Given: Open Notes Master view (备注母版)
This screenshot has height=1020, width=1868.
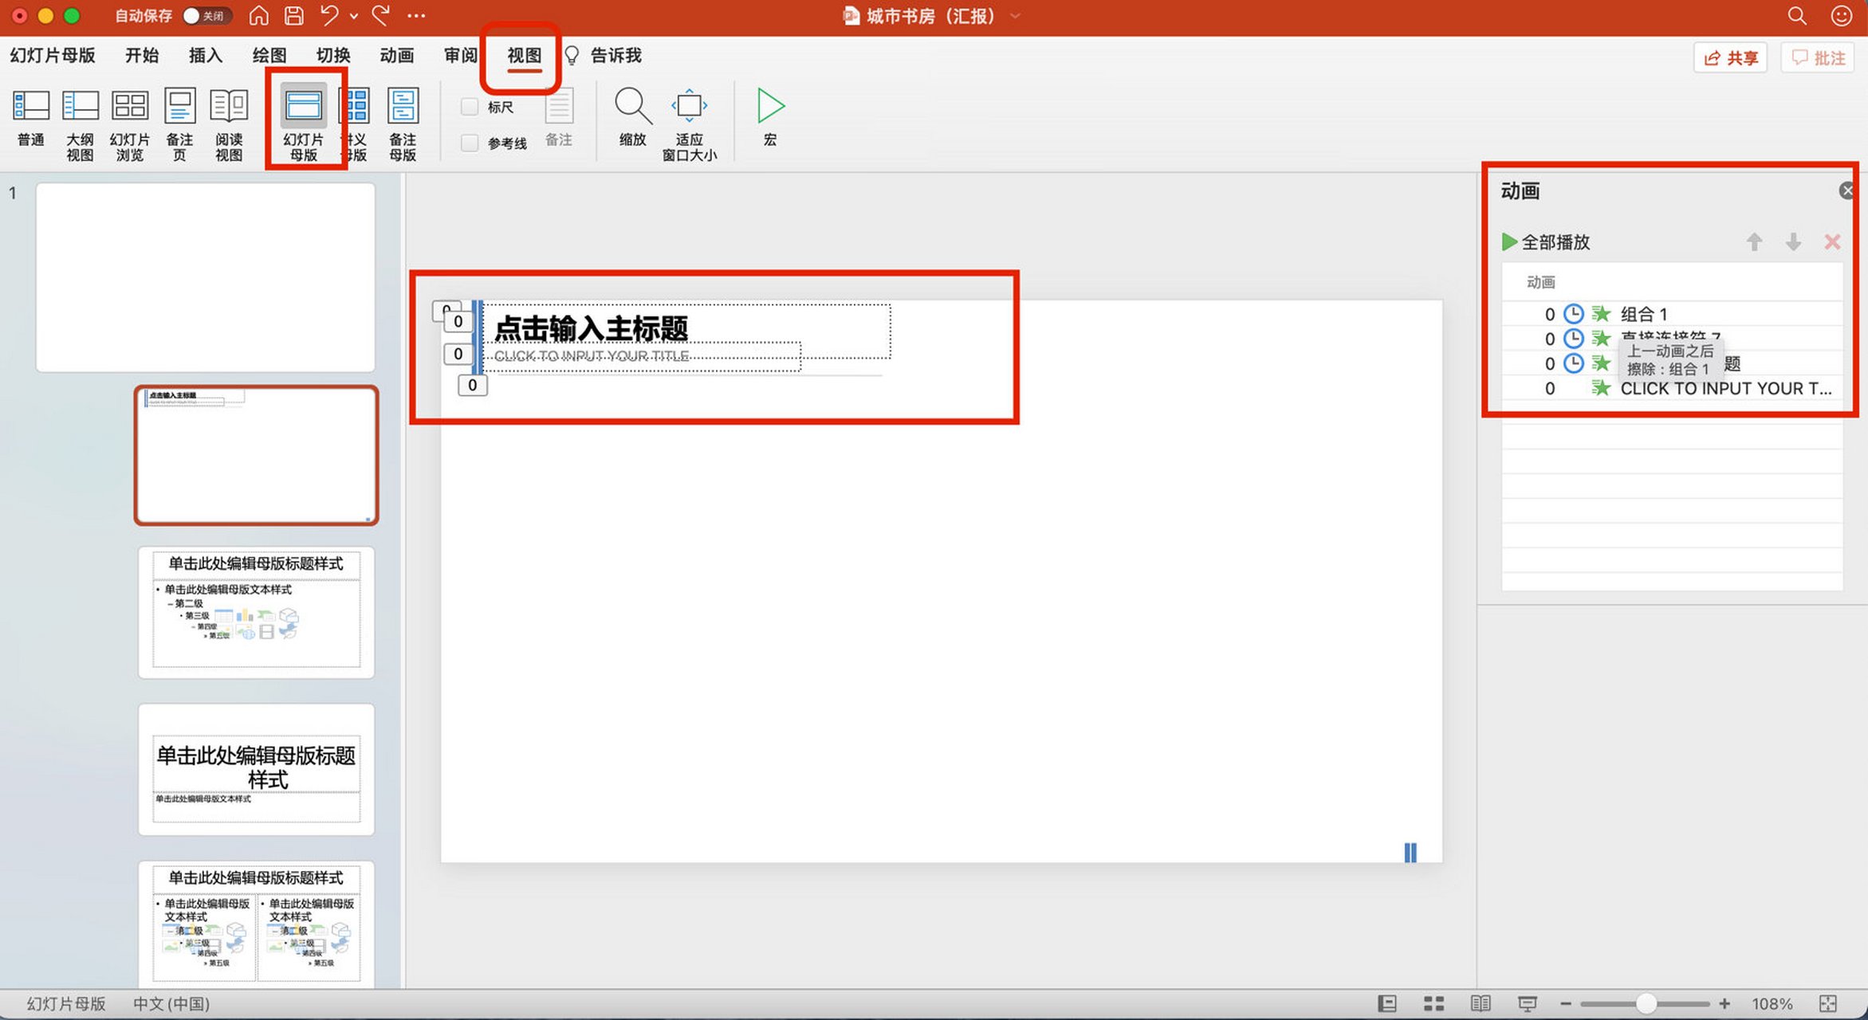Looking at the screenshot, I should click(x=403, y=124).
